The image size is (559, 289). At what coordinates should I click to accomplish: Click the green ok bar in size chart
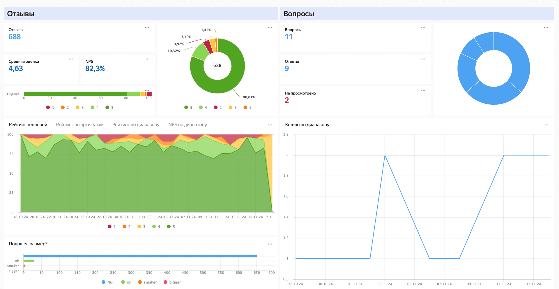29,261
